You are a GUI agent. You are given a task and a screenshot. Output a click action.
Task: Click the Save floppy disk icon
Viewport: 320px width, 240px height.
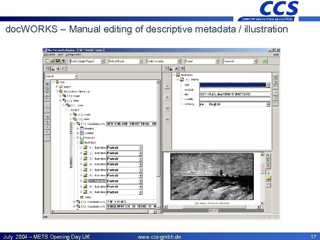point(58,61)
